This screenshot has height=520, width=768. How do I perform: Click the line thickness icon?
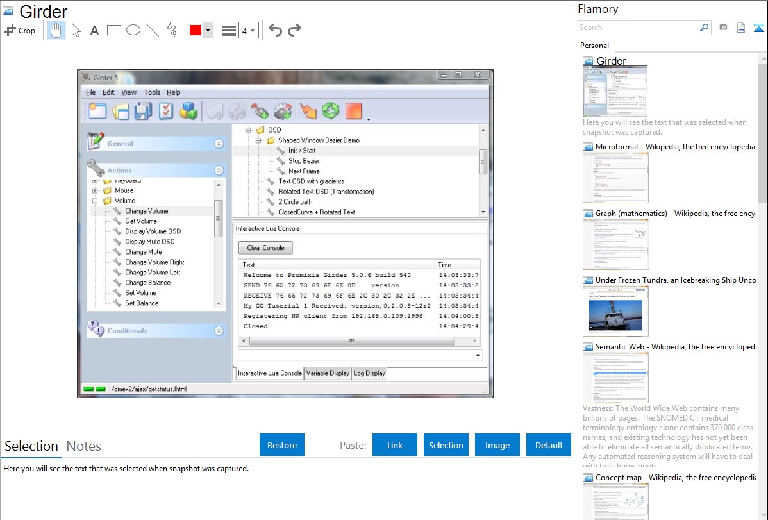tap(228, 30)
